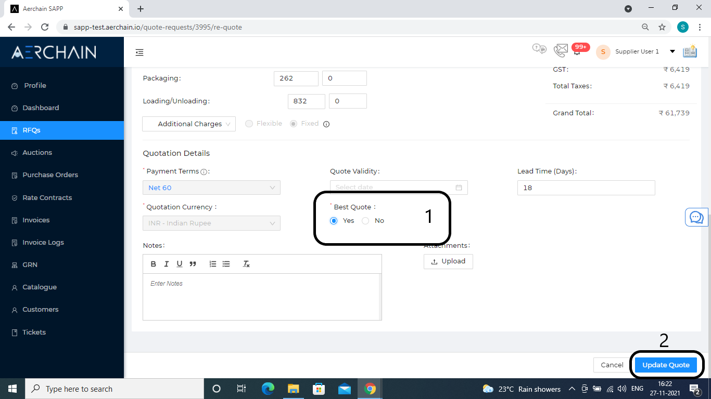Screen dimensions: 711x399
Task: Click the Quote Validity date field
Action: click(x=399, y=188)
